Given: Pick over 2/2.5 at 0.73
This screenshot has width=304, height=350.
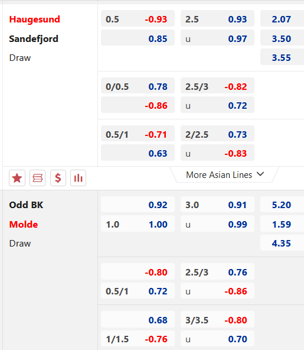Looking at the screenshot, I should coord(217,134).
